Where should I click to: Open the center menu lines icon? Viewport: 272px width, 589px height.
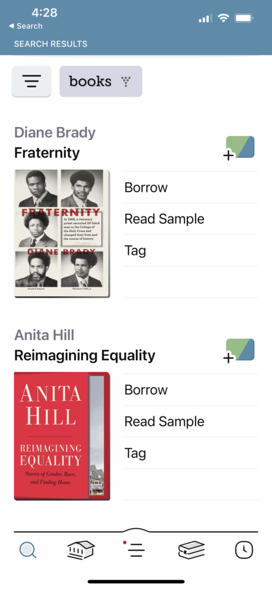(x=136, y=550)
